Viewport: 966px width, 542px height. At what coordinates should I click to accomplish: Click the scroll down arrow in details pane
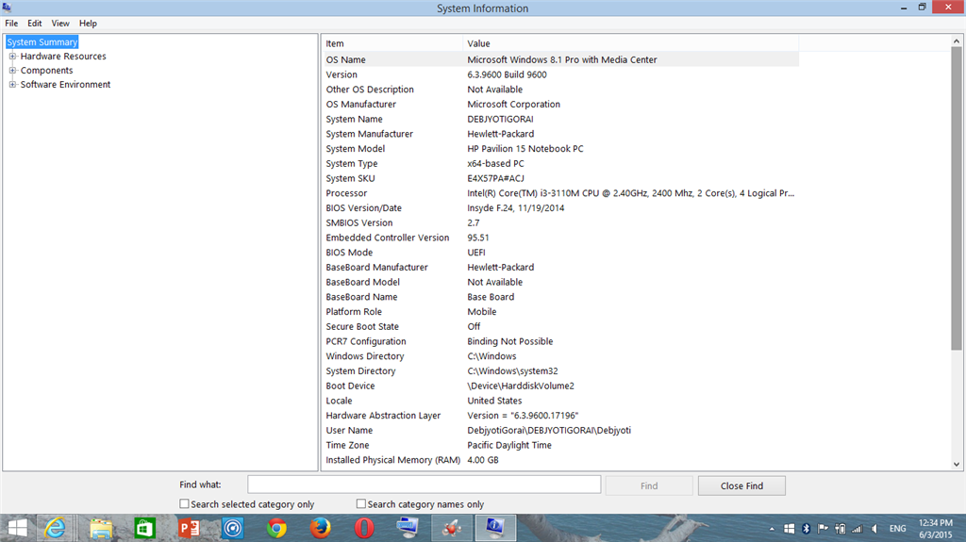[x=957, y=465]
